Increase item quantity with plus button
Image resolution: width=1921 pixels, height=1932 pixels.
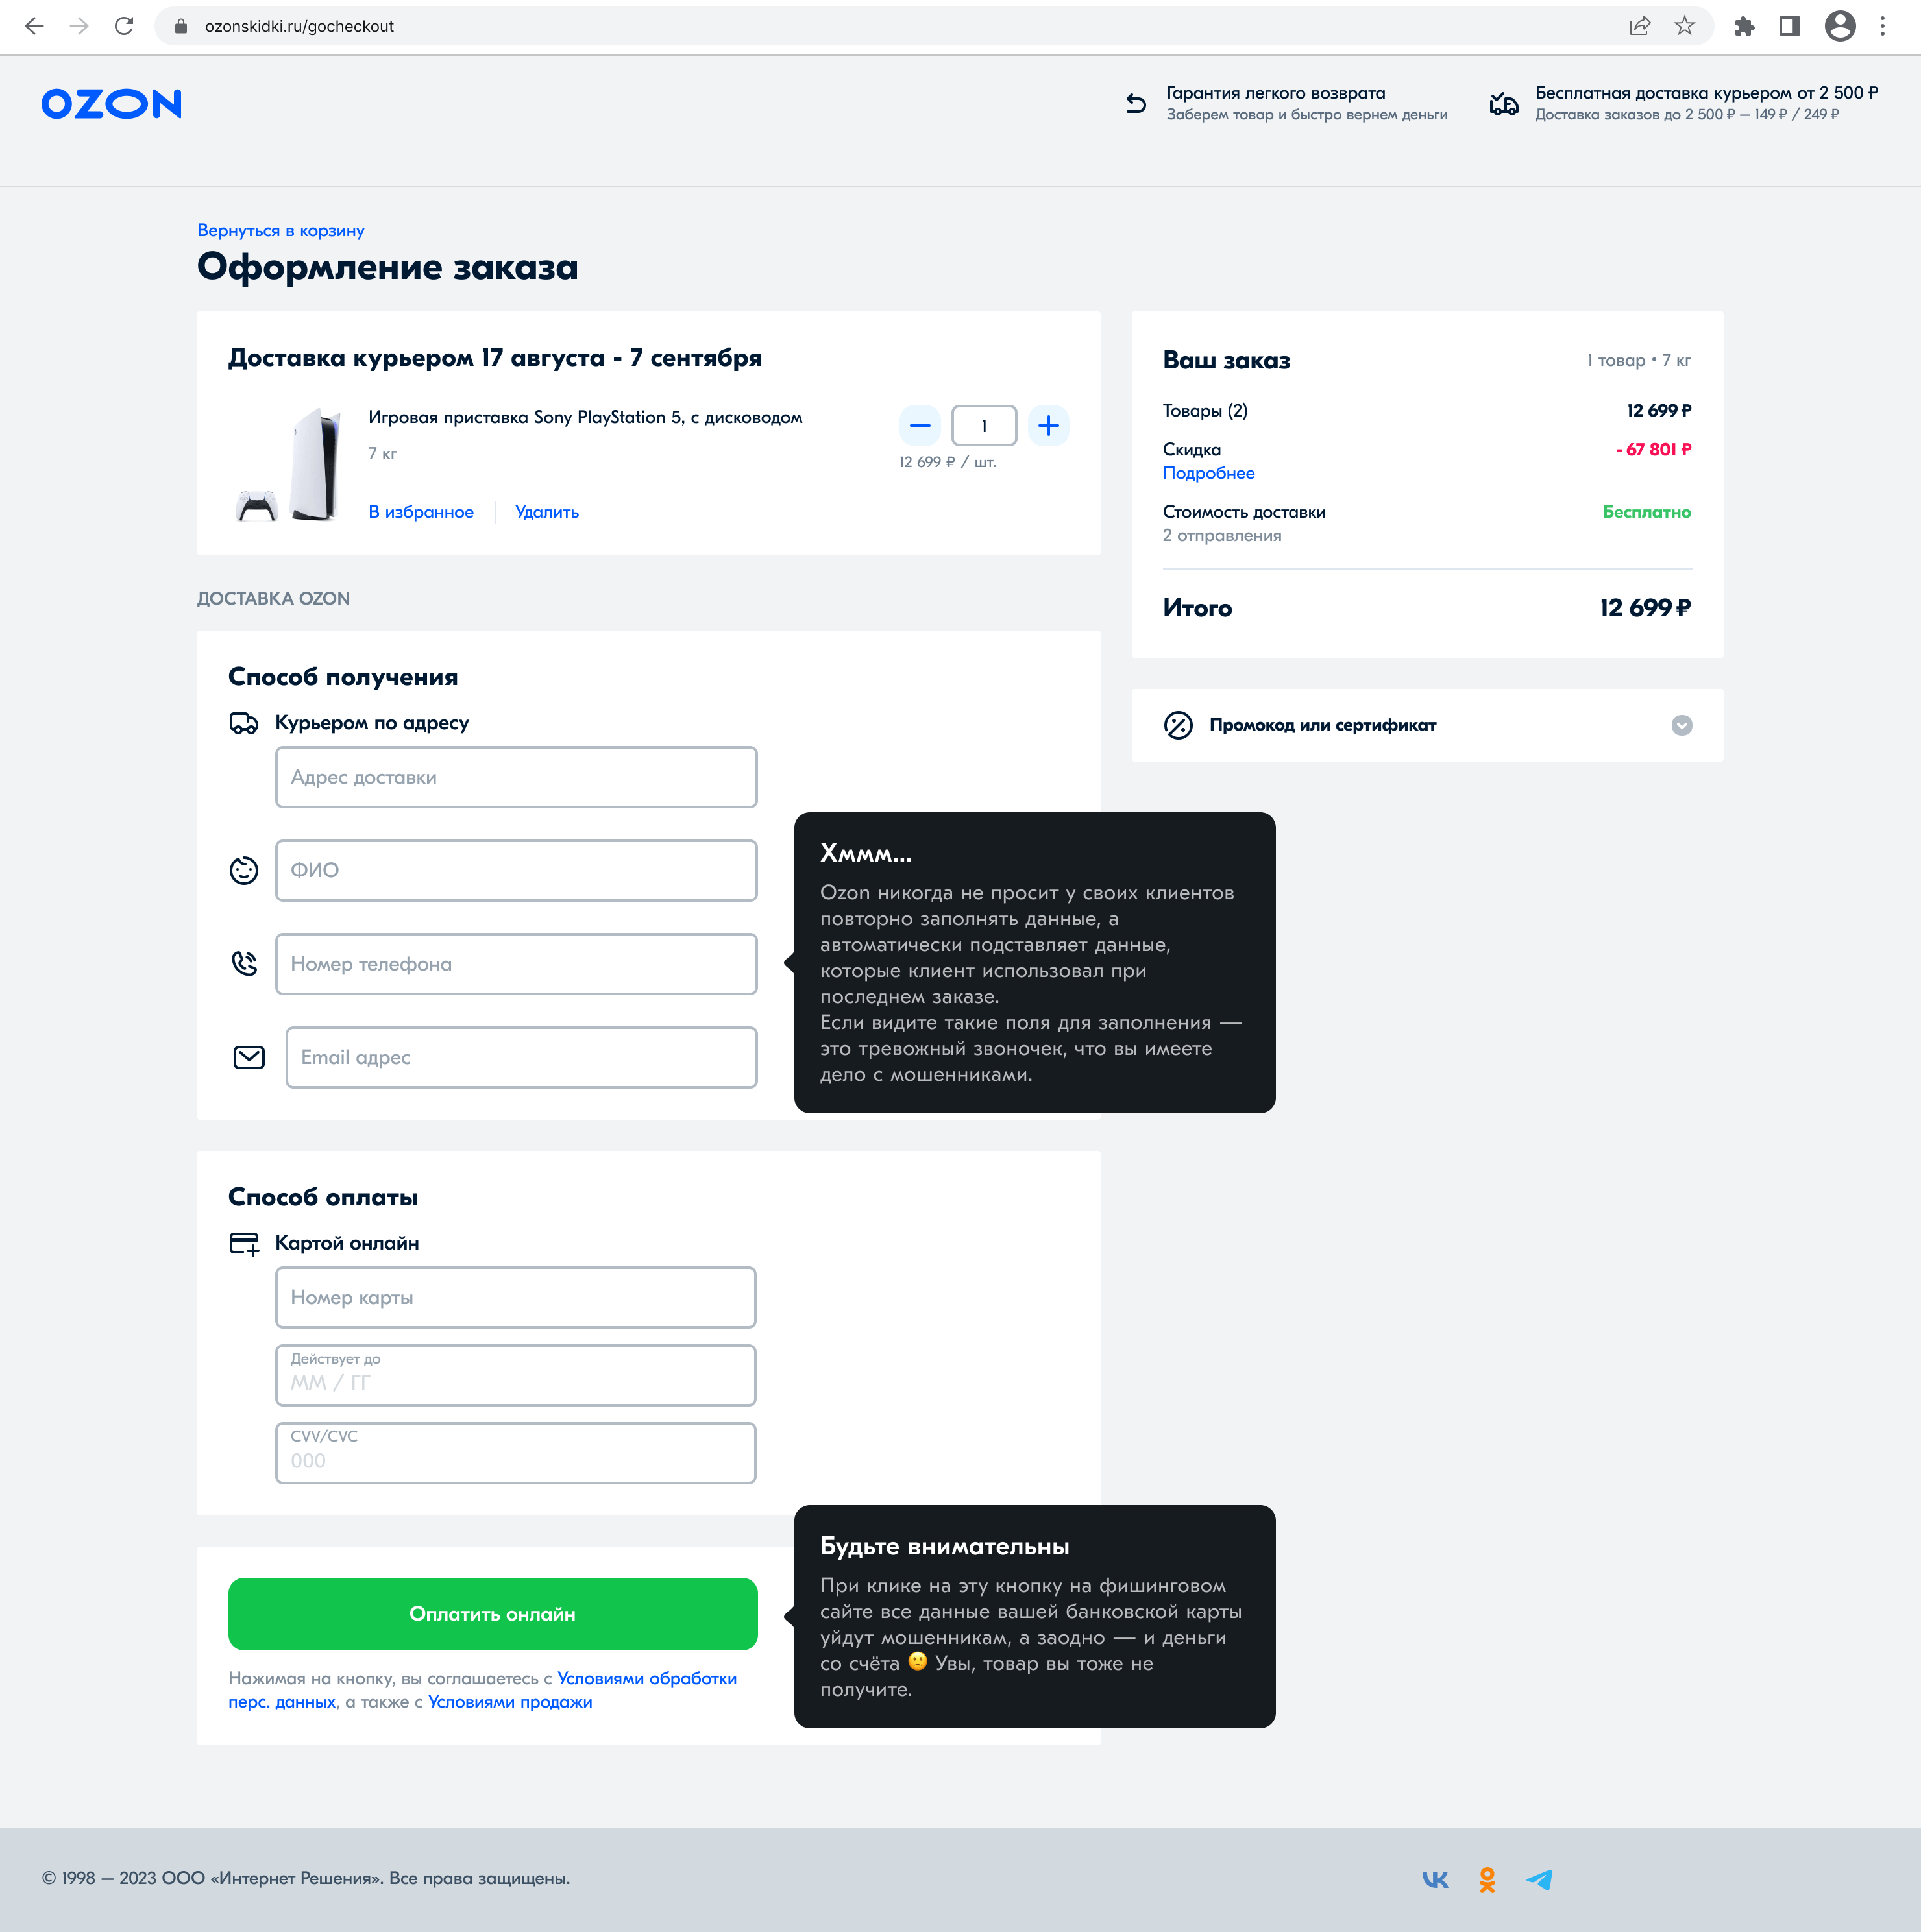point(1049,425)
